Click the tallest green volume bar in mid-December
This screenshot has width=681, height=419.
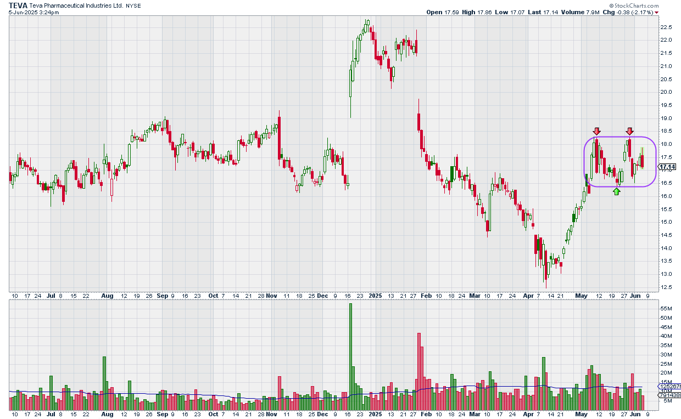pyautogui.click(x=350, y=357)
